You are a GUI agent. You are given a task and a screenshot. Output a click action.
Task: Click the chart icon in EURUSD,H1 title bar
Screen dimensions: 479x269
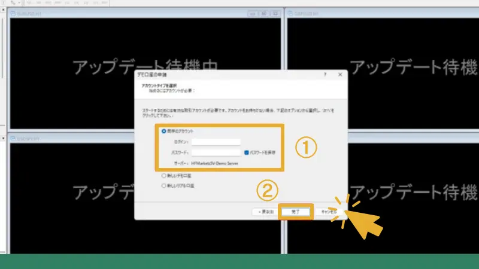point(13,13)
